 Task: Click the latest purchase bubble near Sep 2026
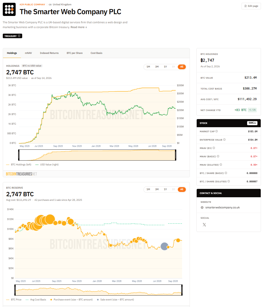click(178, 240)
